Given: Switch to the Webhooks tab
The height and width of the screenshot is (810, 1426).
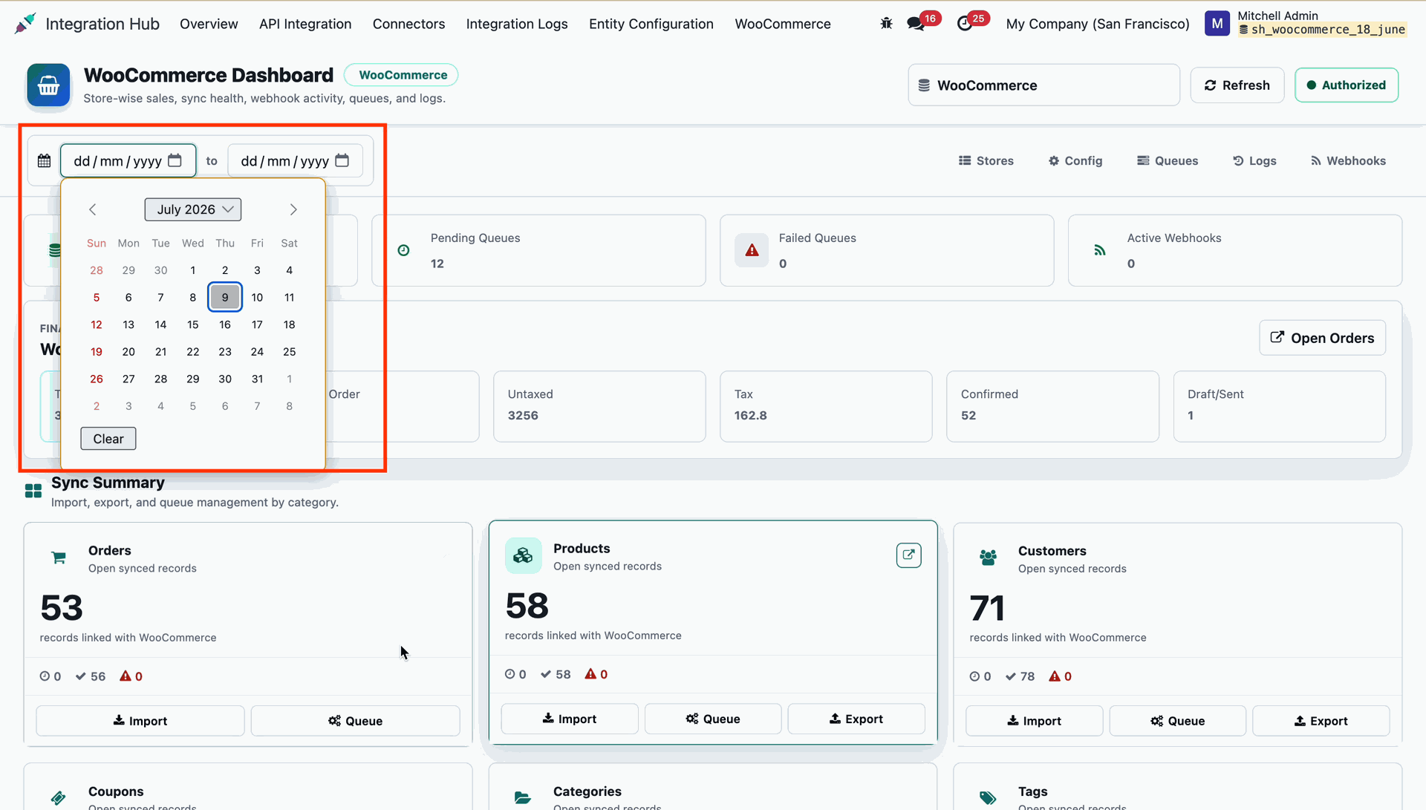Looking at the screenshot, I should tap(1348, 160).
